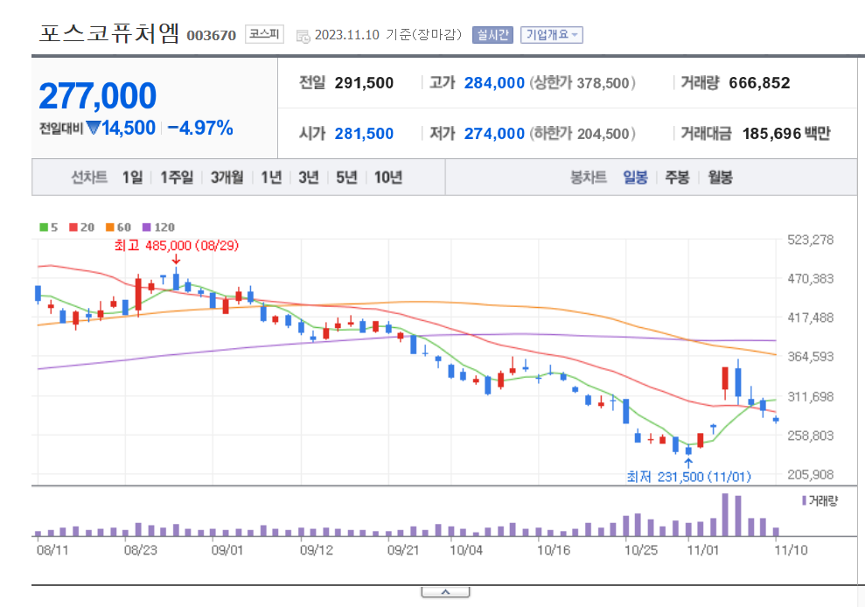This screenshot has height=607, width=865.
Task: Click the 실시간 real-time badge
Action: pos(492,35)
